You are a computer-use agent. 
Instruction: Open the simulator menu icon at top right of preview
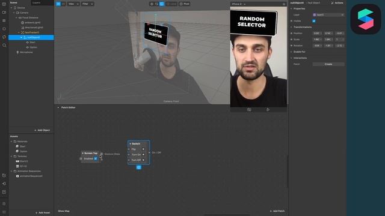tap(284, 4)
